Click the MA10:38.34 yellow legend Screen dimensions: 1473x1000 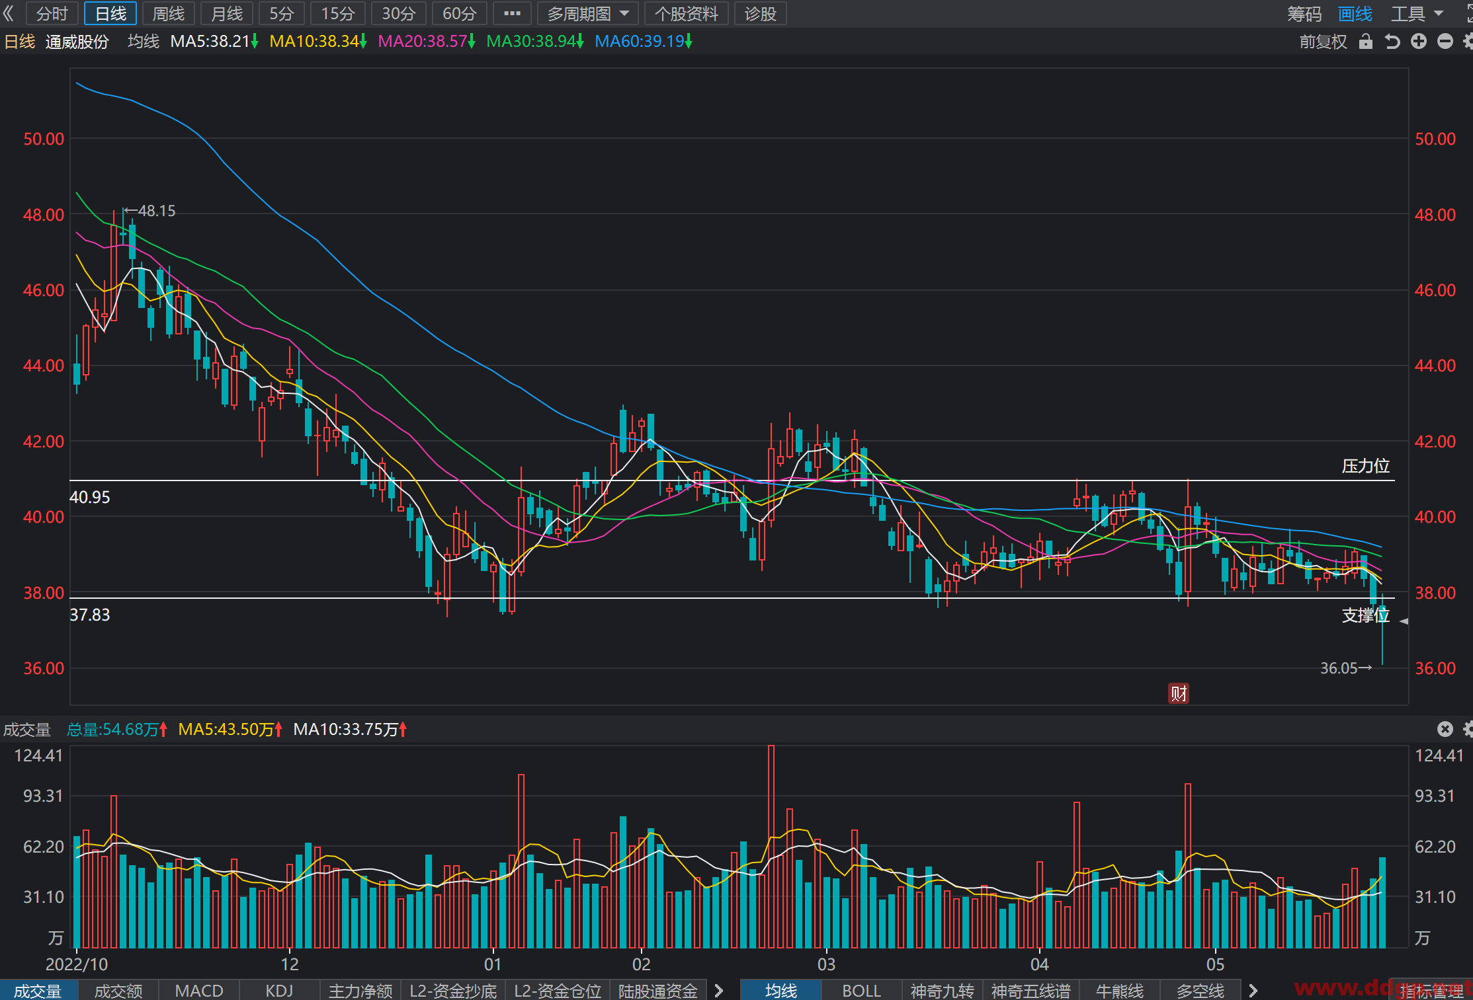click(x=317, y=42)
